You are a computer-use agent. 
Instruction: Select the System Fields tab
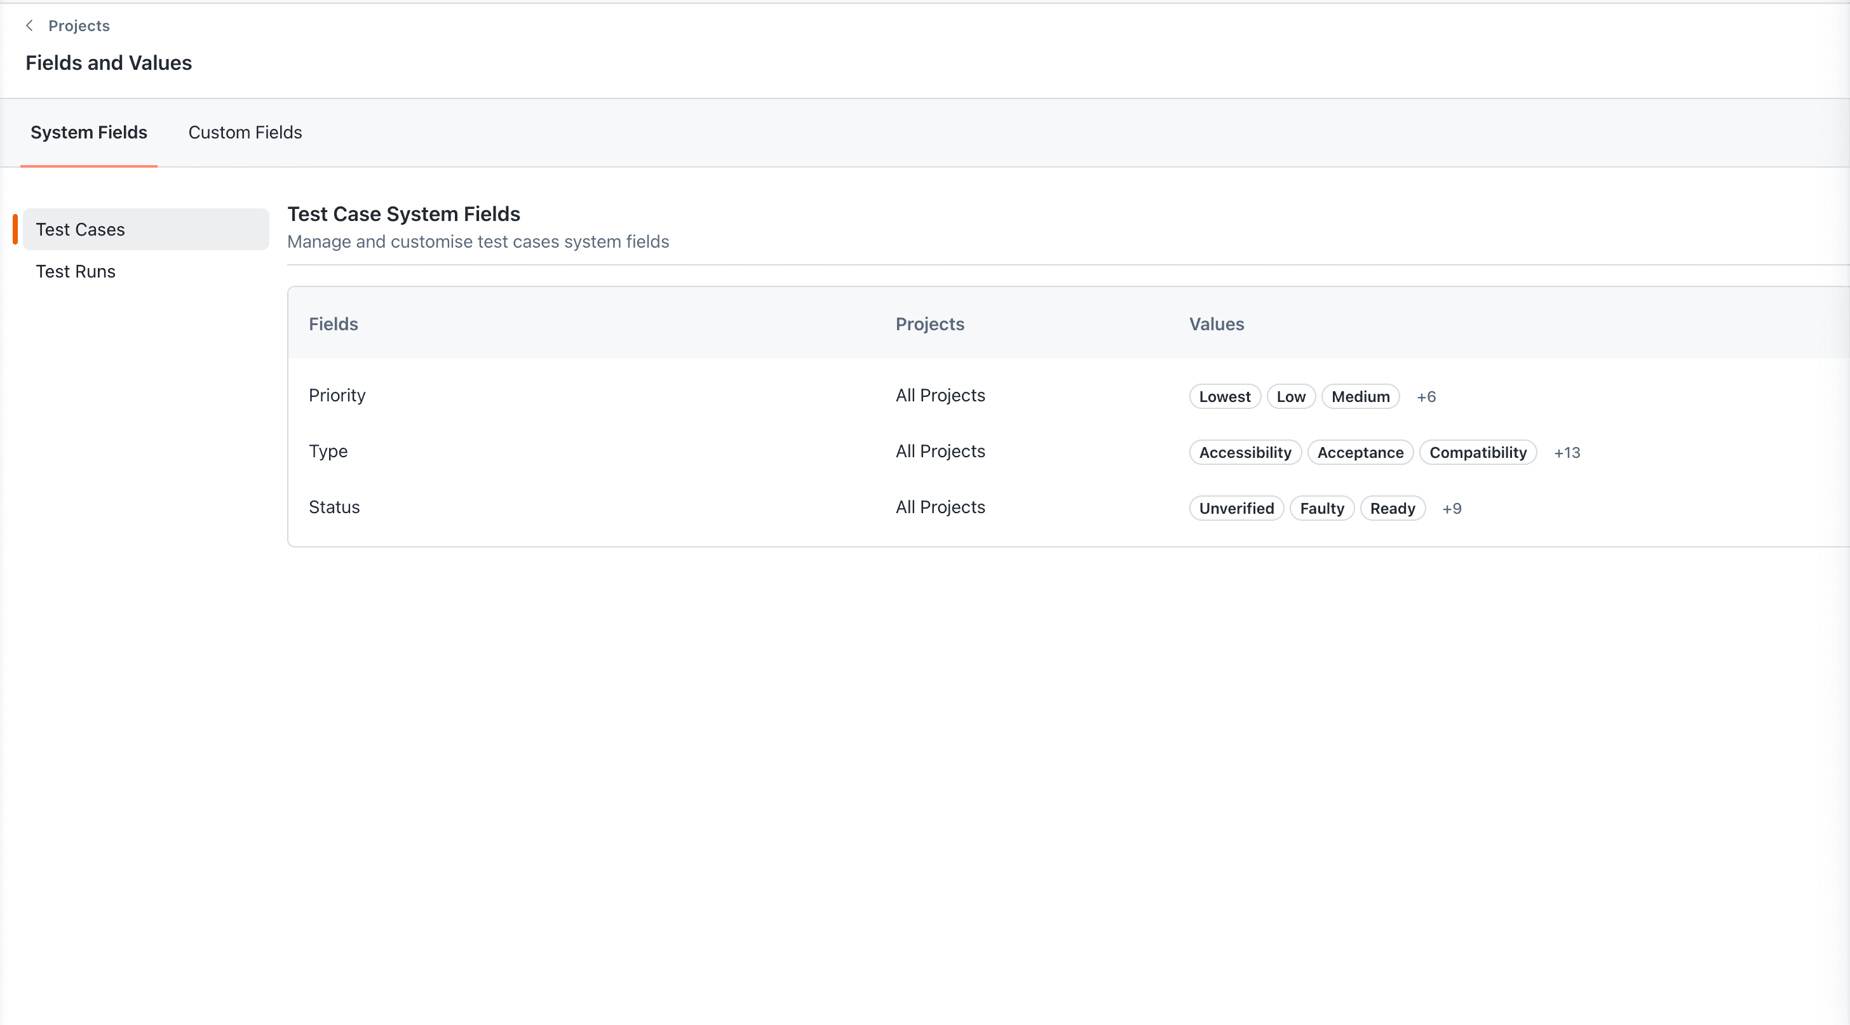[x=88, y=132]
